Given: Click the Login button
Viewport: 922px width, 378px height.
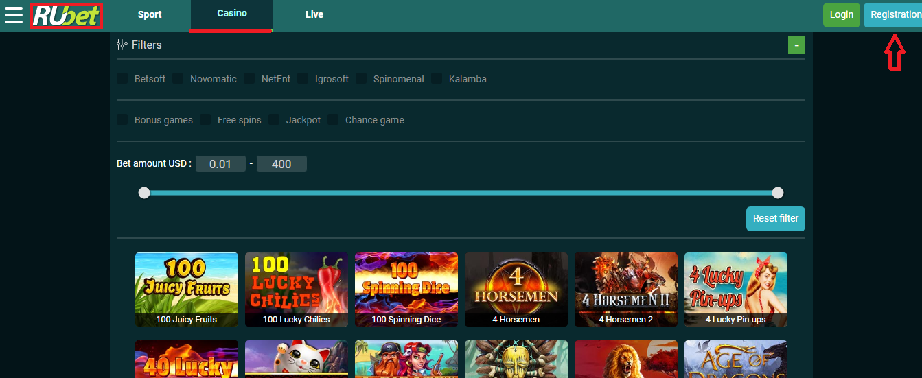Looking at the screenshot, I should 842,14.
